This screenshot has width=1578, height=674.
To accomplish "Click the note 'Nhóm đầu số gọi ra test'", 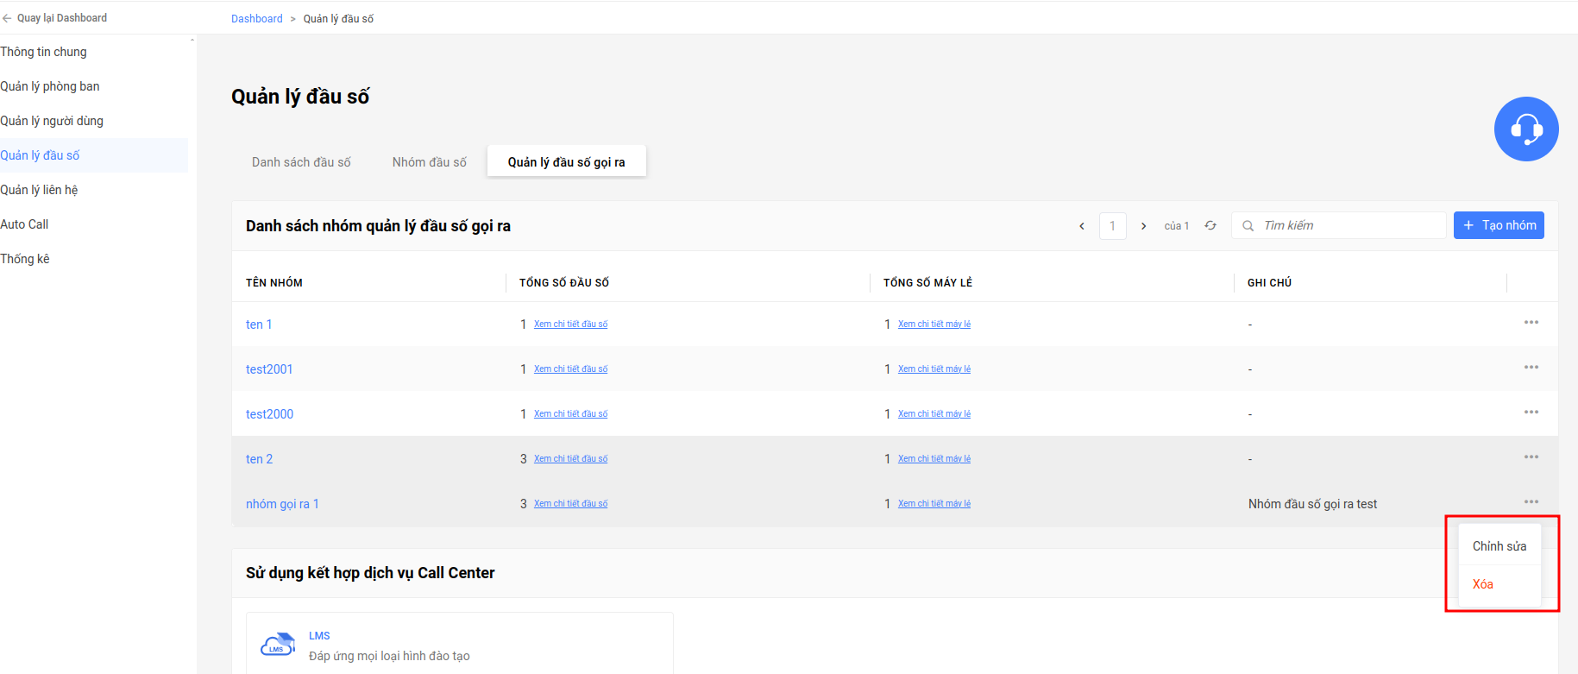I will (x=1312, y=504).
